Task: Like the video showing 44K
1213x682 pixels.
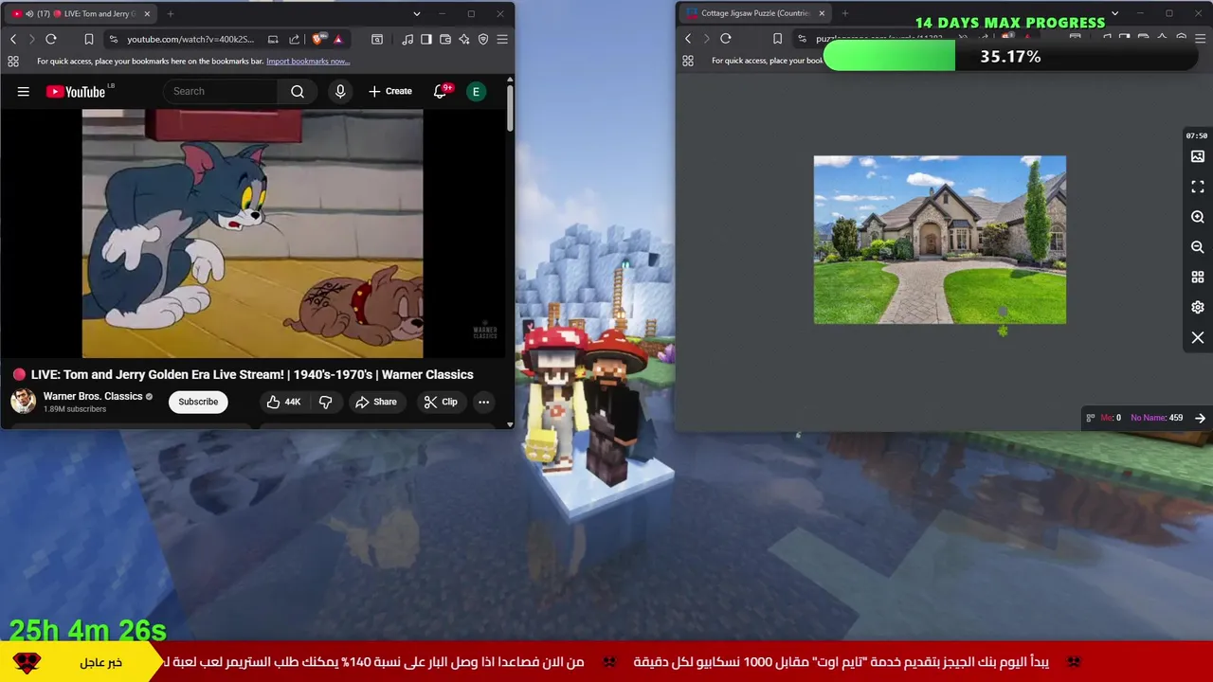Action: coord(283,402)
